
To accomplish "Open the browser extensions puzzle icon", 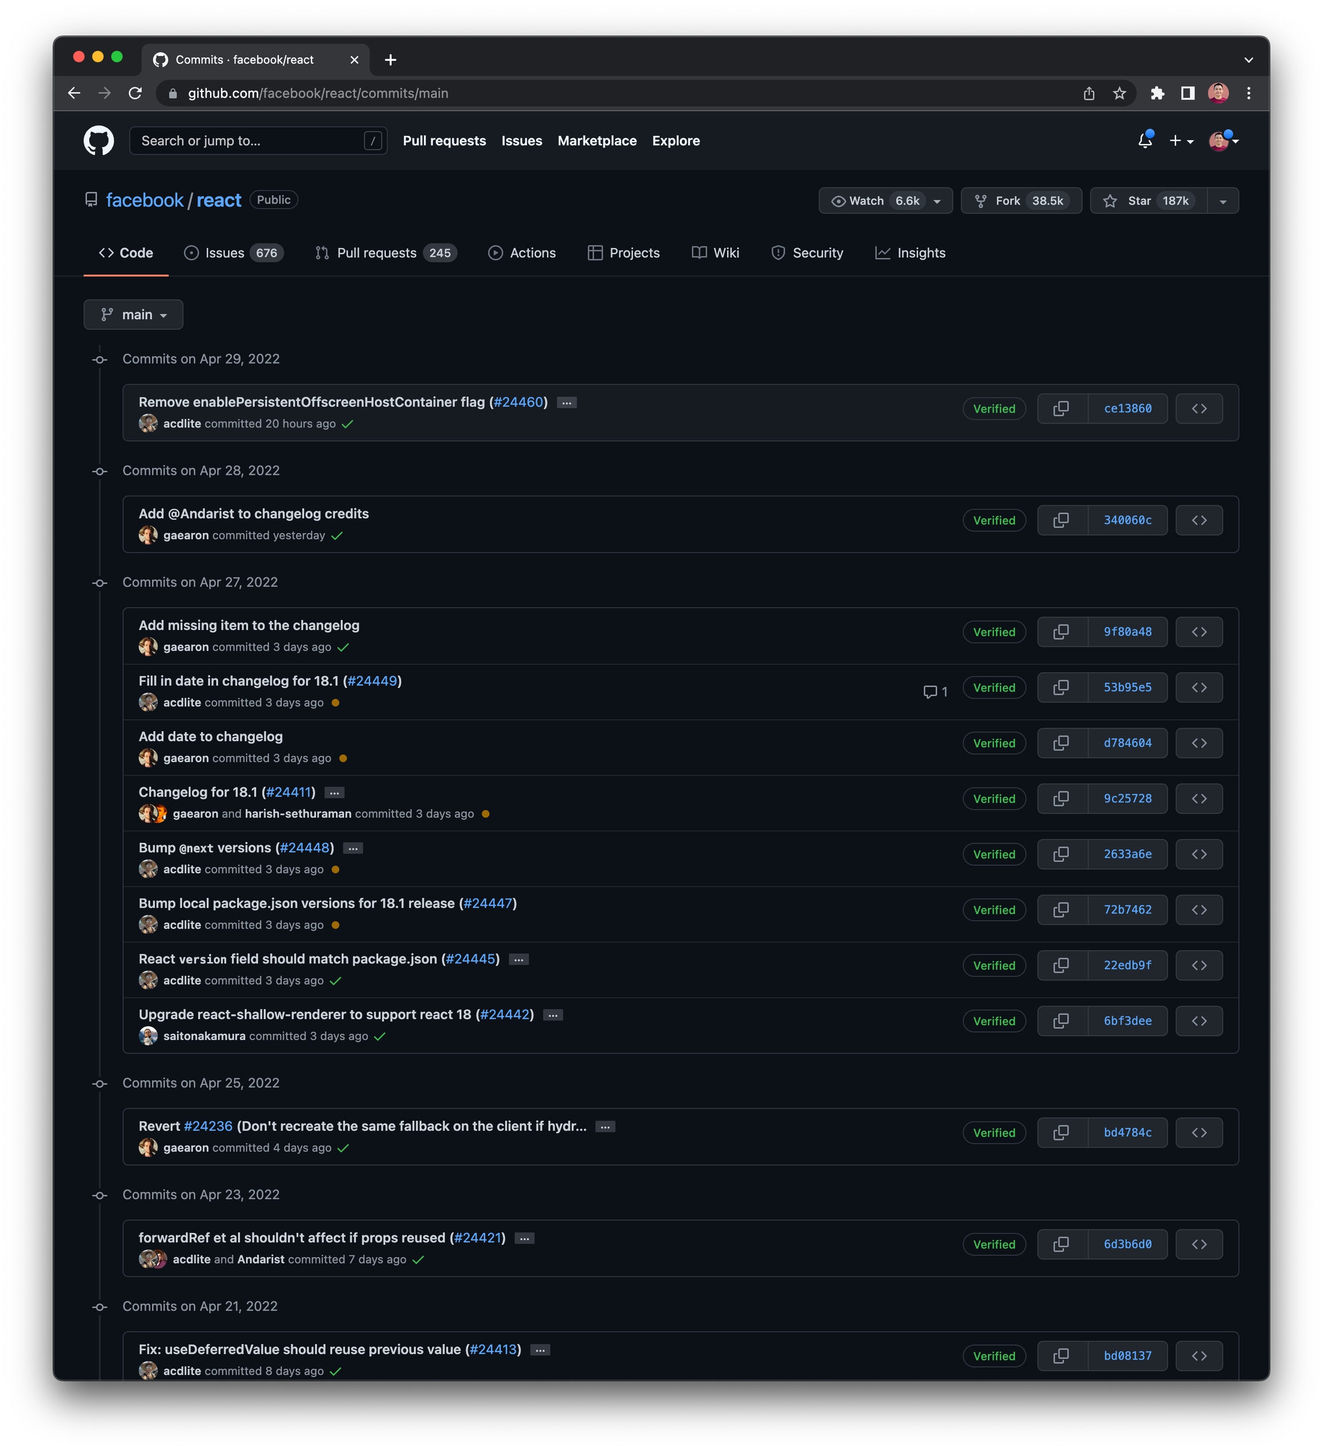I will click(x=1158, y=94).
